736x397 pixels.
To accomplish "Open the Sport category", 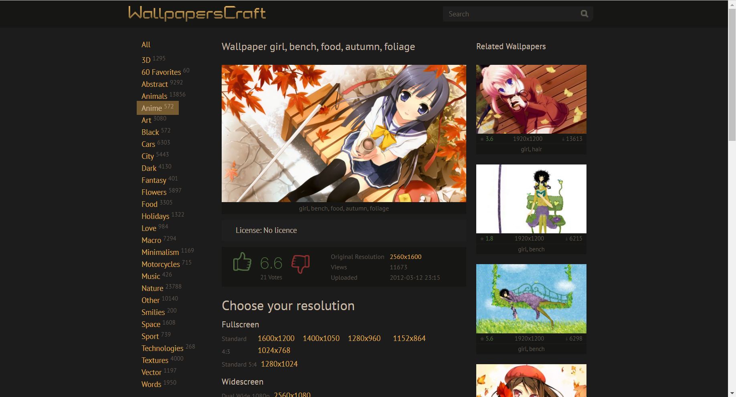I will [150, 336].
